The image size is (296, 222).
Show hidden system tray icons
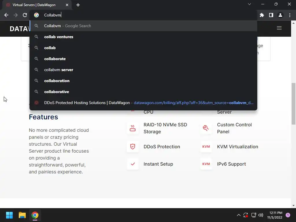(238, 215)
